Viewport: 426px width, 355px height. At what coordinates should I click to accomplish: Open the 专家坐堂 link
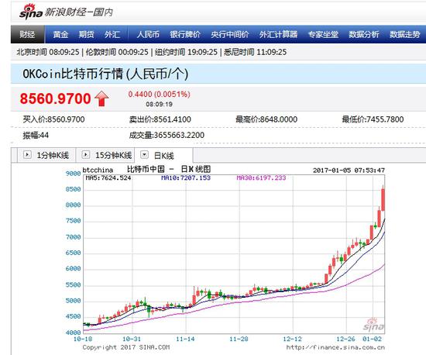[323, 35]
